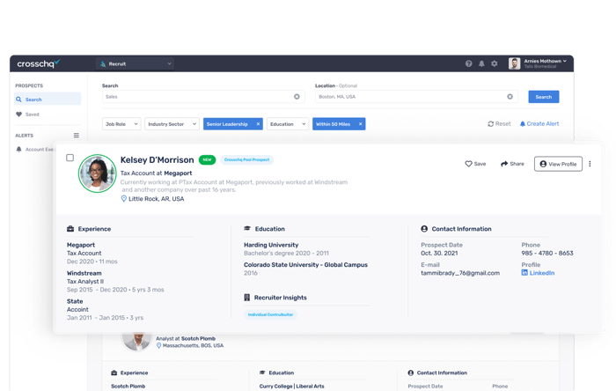Click the blue Search button
Screen dimensions: 616x391
click(x=543, y=97)
